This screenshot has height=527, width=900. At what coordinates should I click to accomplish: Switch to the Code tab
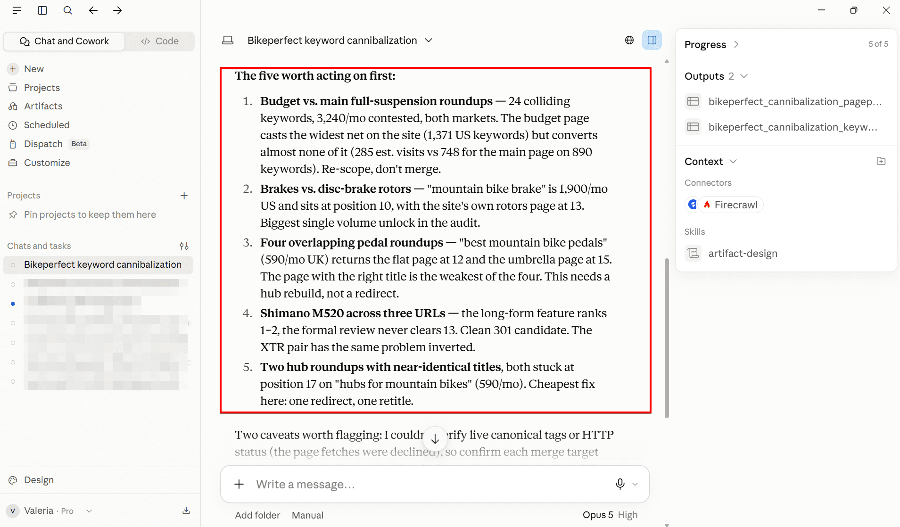160,41
